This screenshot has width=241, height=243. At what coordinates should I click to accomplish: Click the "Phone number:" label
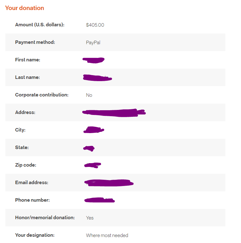(x=33, y=200)
